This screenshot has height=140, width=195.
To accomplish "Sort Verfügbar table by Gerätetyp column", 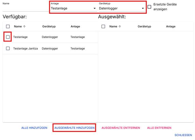I will (49, 26).
